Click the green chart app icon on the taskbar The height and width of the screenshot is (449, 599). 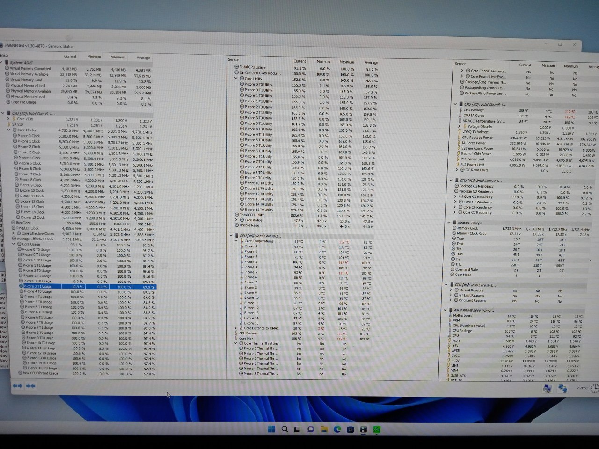pos(377,429)
